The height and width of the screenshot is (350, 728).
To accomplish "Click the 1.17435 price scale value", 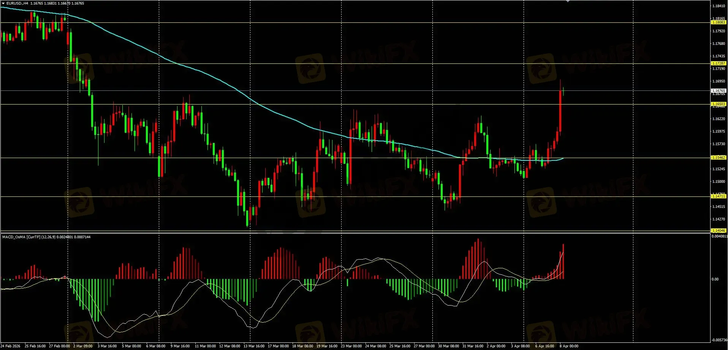I will click(x=719, y=56).
